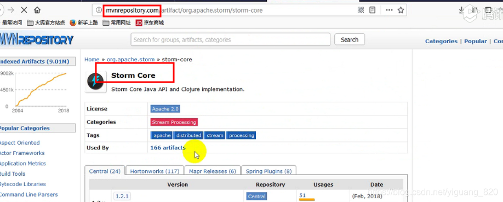
Task: Click the Storm Core Java API description
Action: tap(178, 89)
